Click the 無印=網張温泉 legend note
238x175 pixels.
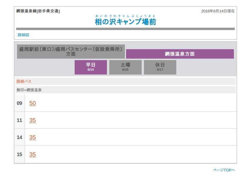click(x=29, y=90)
